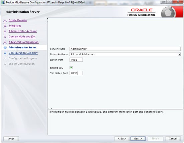The image size is (184, 143).
Task: Open the Administrator Account step
Action: 23,31
